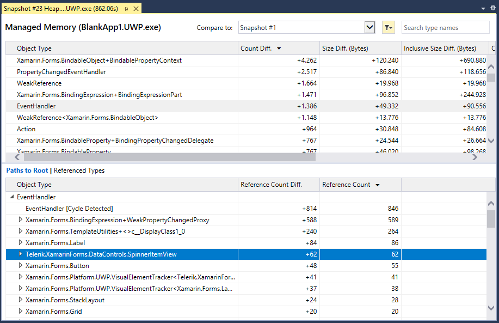Screen dimensions: 499x323
Task: Close the Snapshot #23 Heap tab
Action: point(136,9)
